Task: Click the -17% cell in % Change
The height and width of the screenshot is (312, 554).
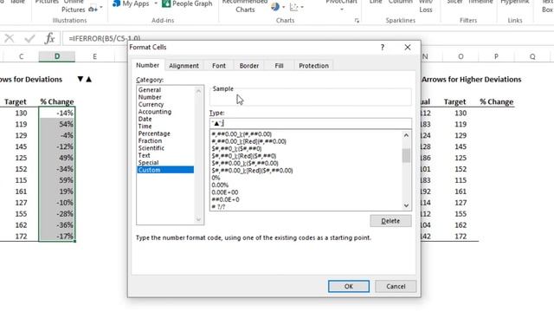Action: (57, 236)
